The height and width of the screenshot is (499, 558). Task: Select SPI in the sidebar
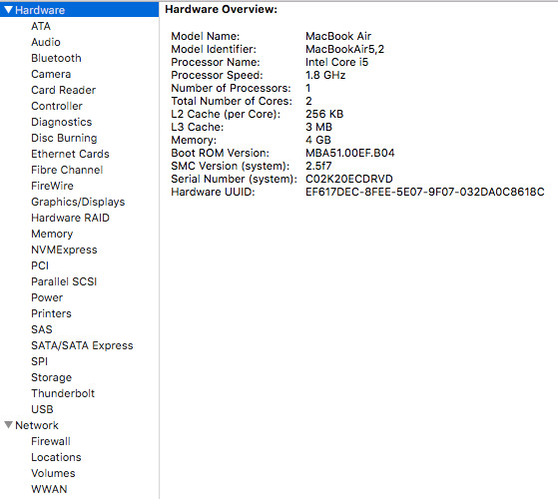click(40, 361)
